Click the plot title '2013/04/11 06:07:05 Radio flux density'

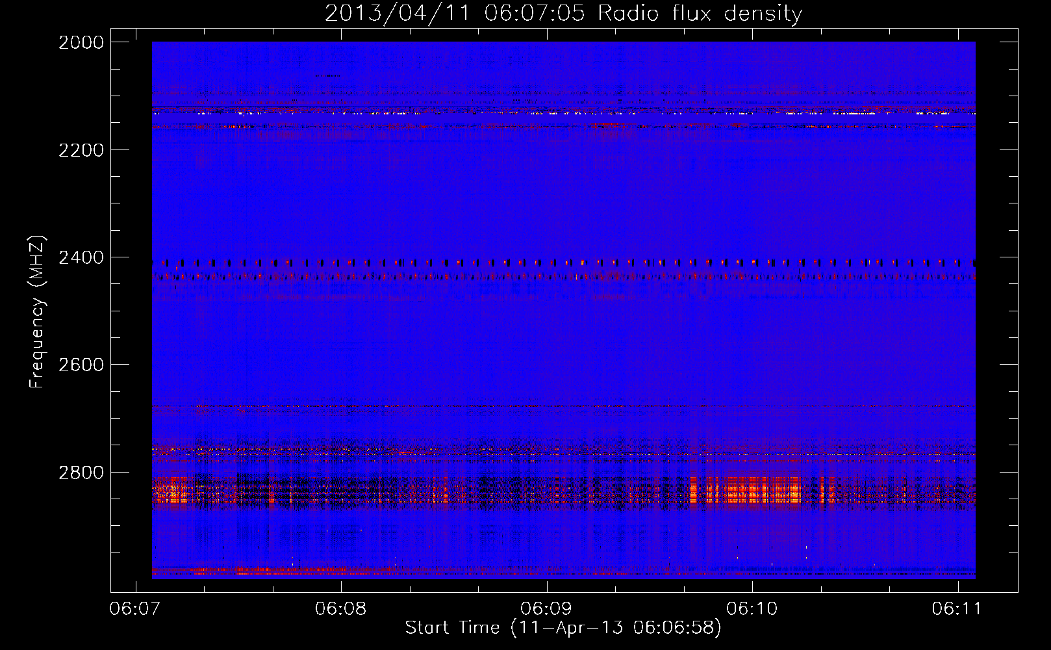563,14
